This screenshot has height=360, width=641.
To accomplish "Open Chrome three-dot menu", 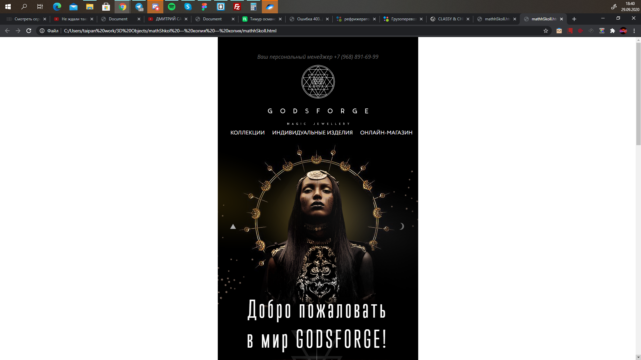I will pyautogui.click(x=634, y=31).
